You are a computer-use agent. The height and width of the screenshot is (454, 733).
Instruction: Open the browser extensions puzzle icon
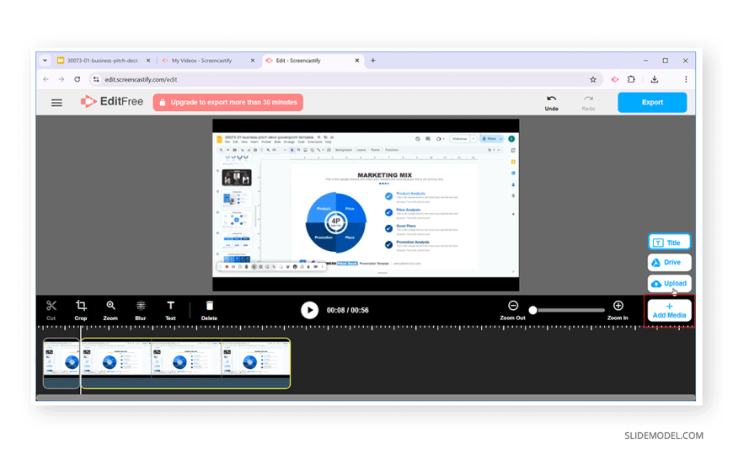click(x=631, y=79)
